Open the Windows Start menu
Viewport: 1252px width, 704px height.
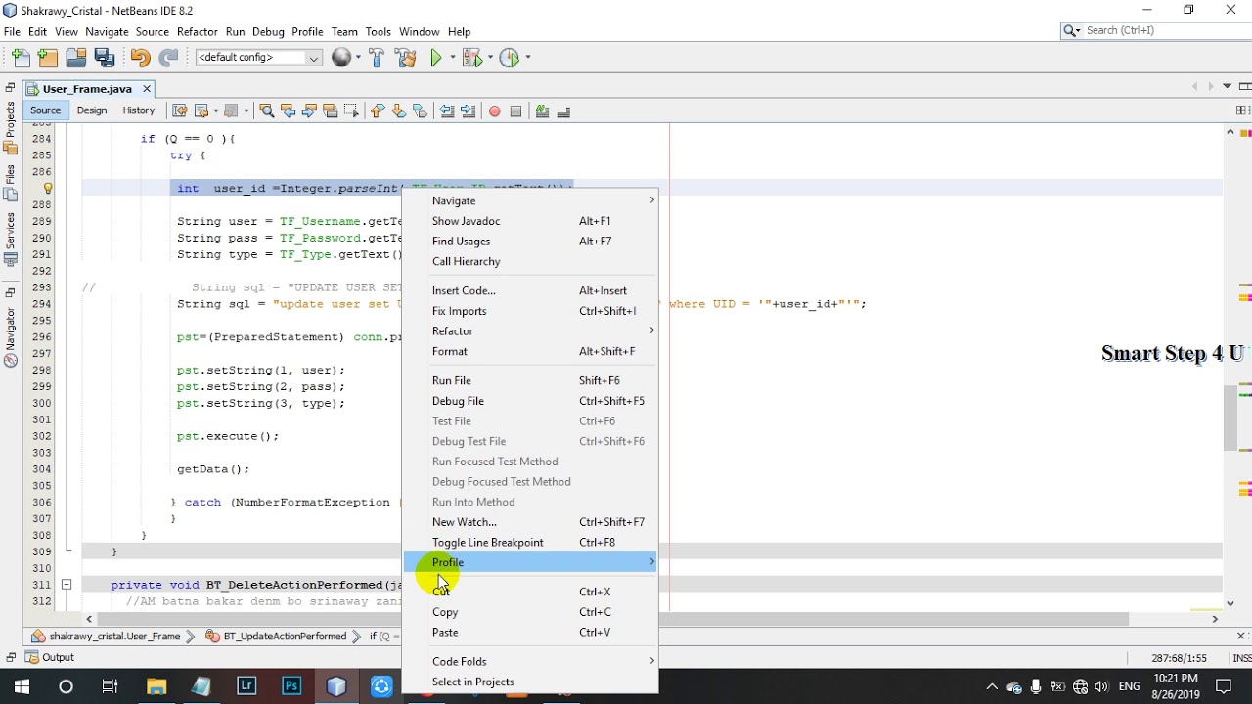[21, 686]
